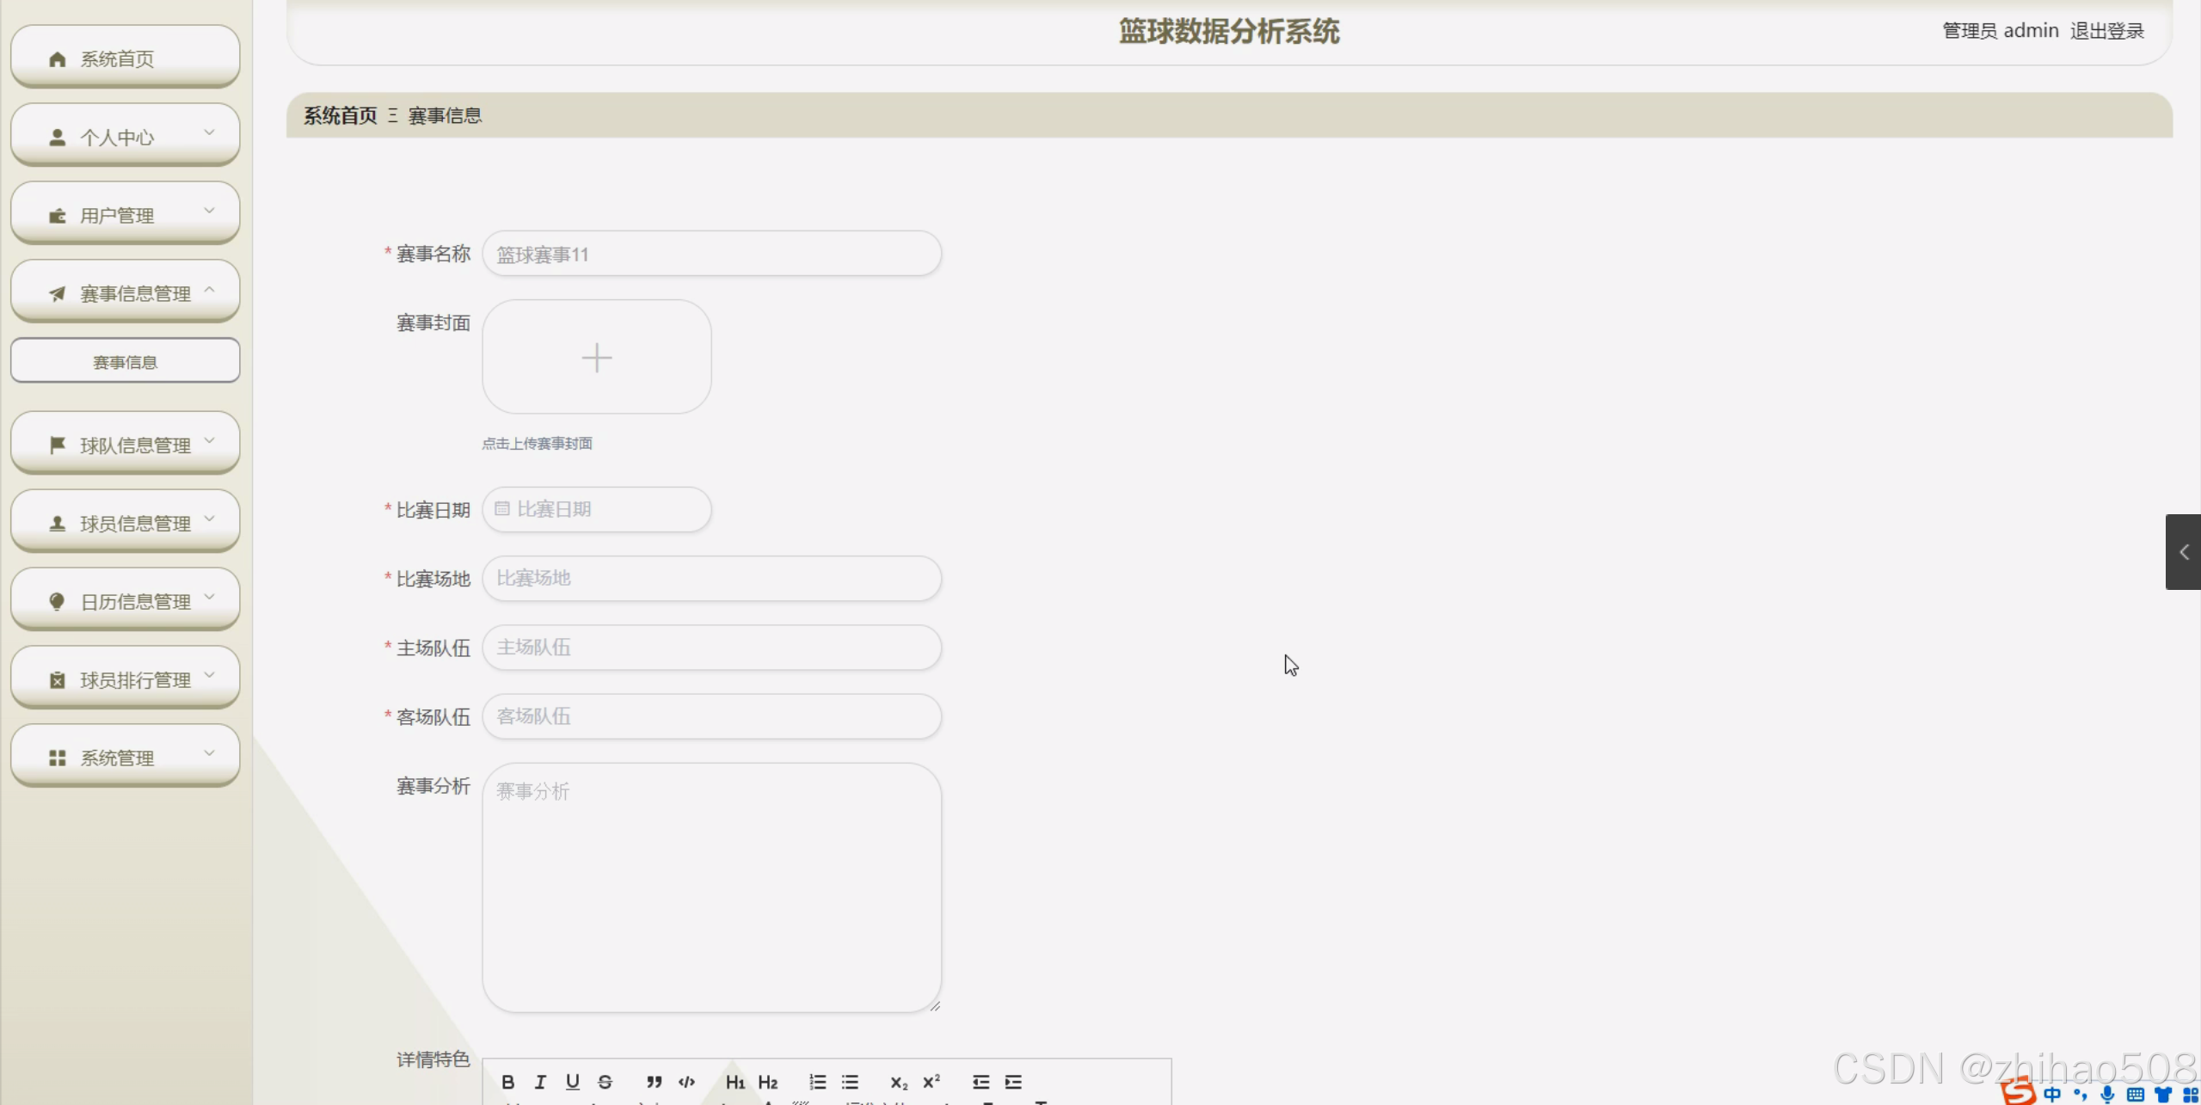Click 系统首页 in the breadcrumb
This screenshot has width=2201, height=1105.
click(x=340, y=115)
